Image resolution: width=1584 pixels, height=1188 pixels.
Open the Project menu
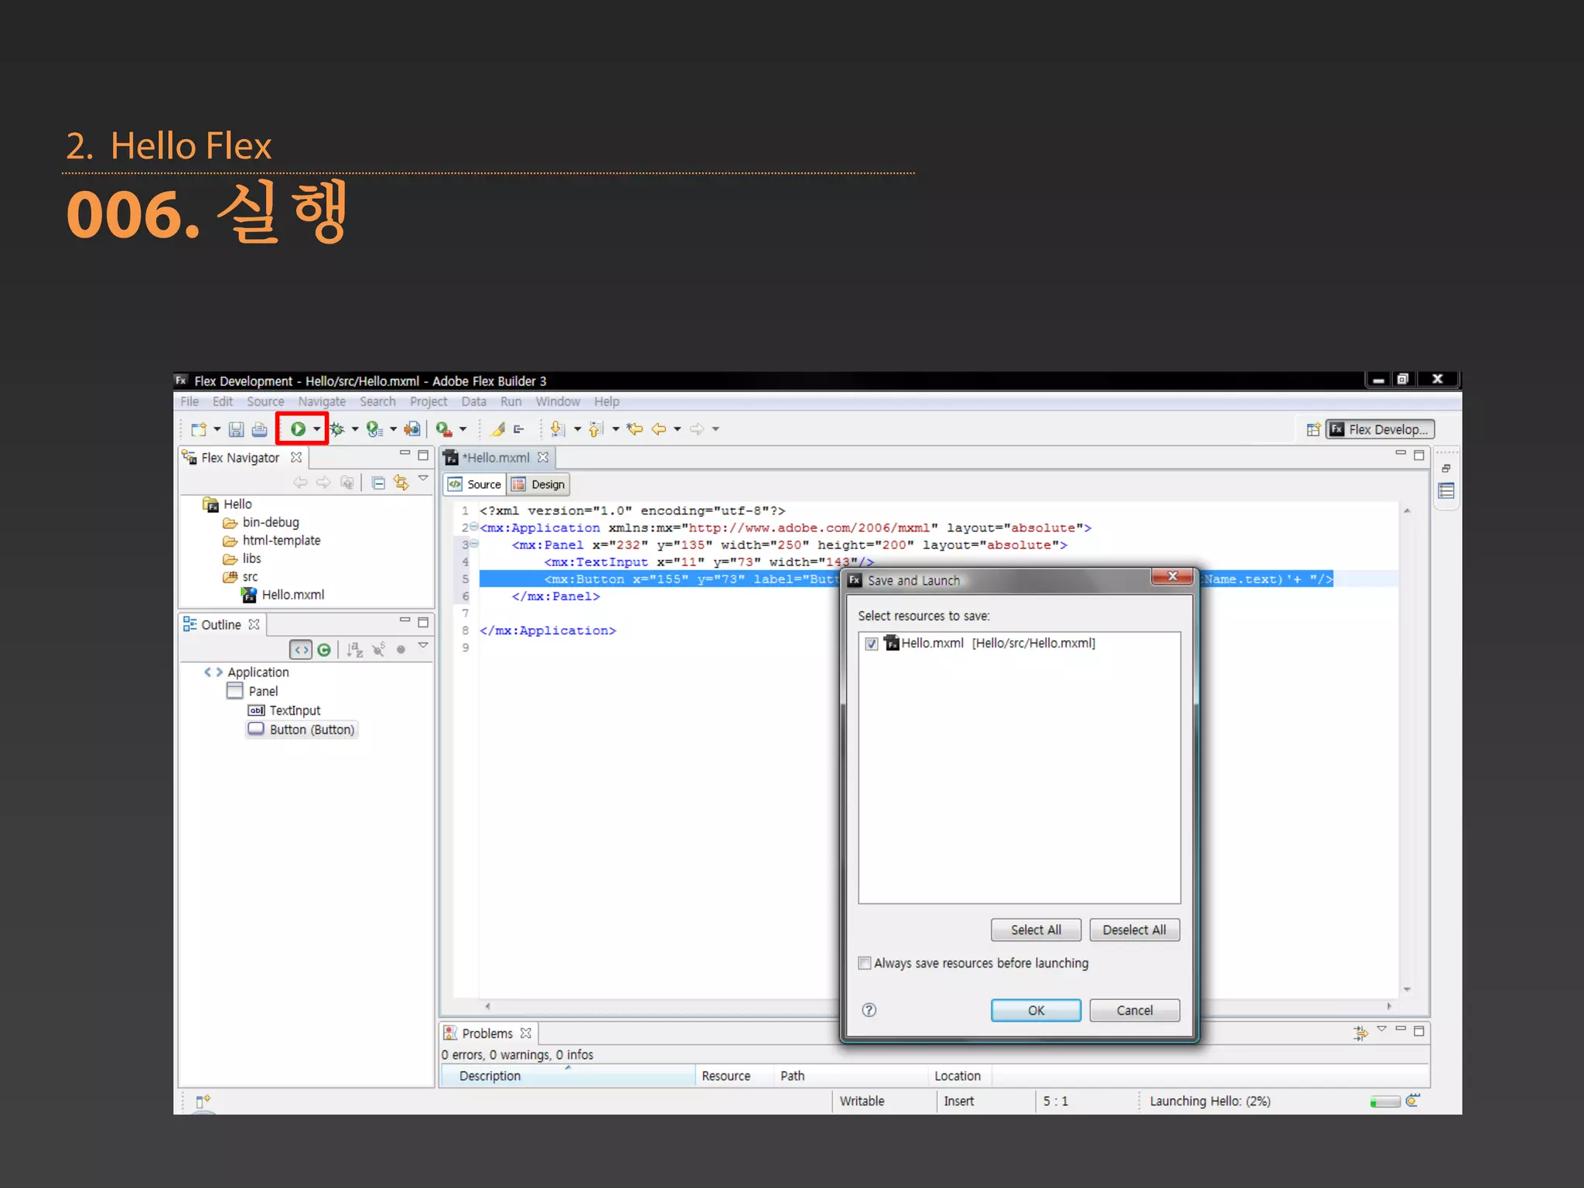tap(428, 401)
